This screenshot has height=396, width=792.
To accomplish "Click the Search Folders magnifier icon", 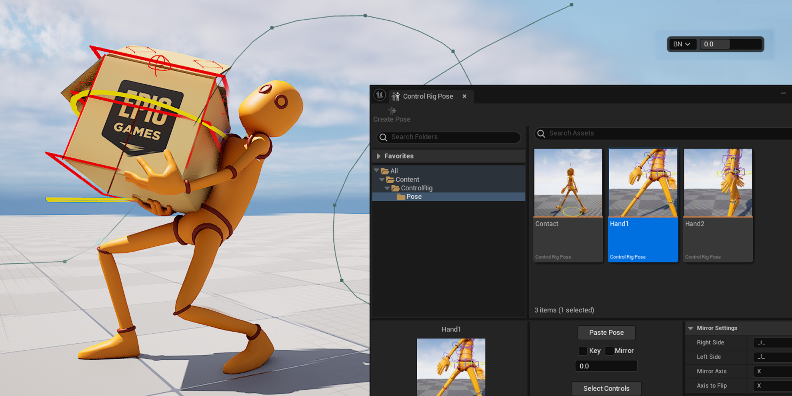I will coord(383,137).
